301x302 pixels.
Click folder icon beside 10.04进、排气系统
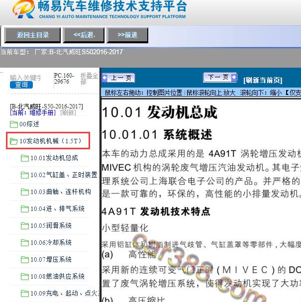pos(25,209)
